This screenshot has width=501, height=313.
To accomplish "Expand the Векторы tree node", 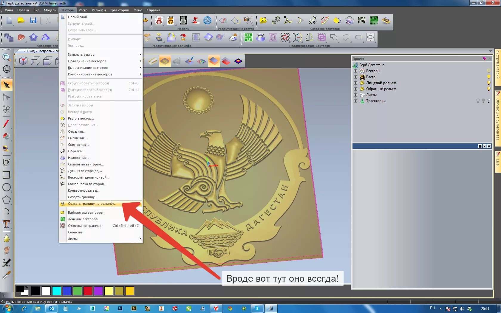I will 355,71.
